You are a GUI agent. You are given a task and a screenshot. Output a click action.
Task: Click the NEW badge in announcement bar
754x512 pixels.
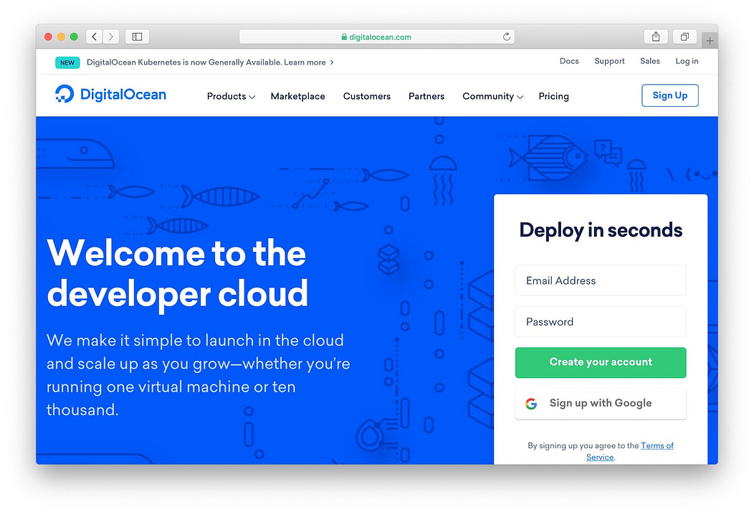(x=67, y=62)
